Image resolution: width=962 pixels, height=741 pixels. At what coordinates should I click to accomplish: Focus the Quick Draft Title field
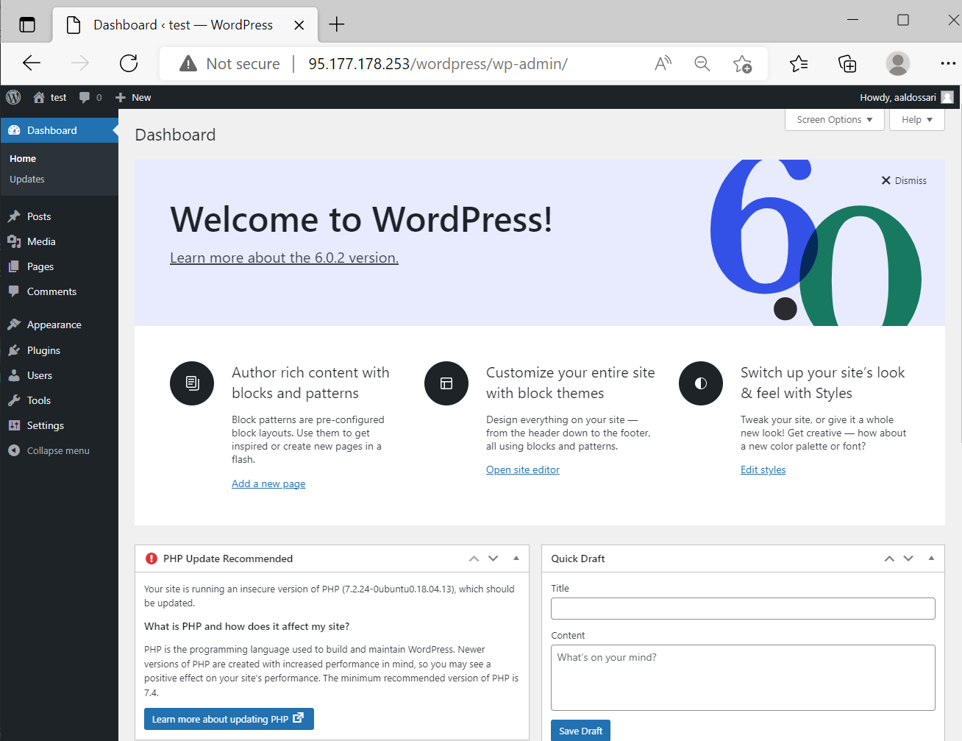[x=743, y=609]
